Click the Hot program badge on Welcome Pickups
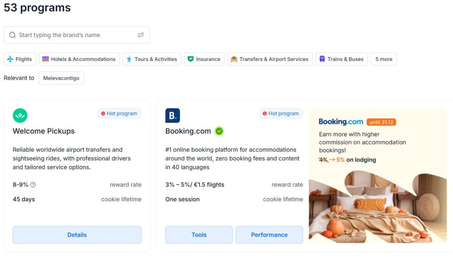This screenshot has height=257, width=453. pos(119,114)
